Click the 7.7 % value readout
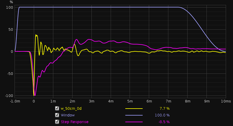Viewport: 233px width, 126px height. click(165, 109)
